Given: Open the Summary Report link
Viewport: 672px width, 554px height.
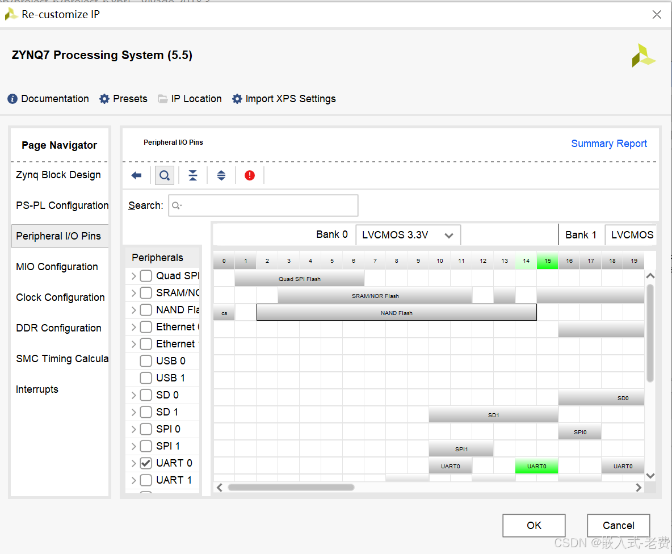Looking at the screenshot, I should point(609,144).
